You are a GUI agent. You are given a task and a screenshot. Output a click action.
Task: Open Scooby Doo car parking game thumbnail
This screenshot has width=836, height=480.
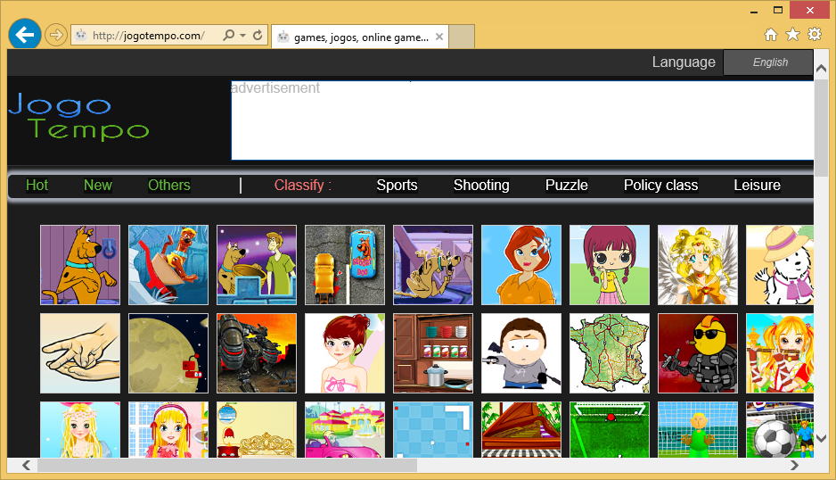click(345, 265)
